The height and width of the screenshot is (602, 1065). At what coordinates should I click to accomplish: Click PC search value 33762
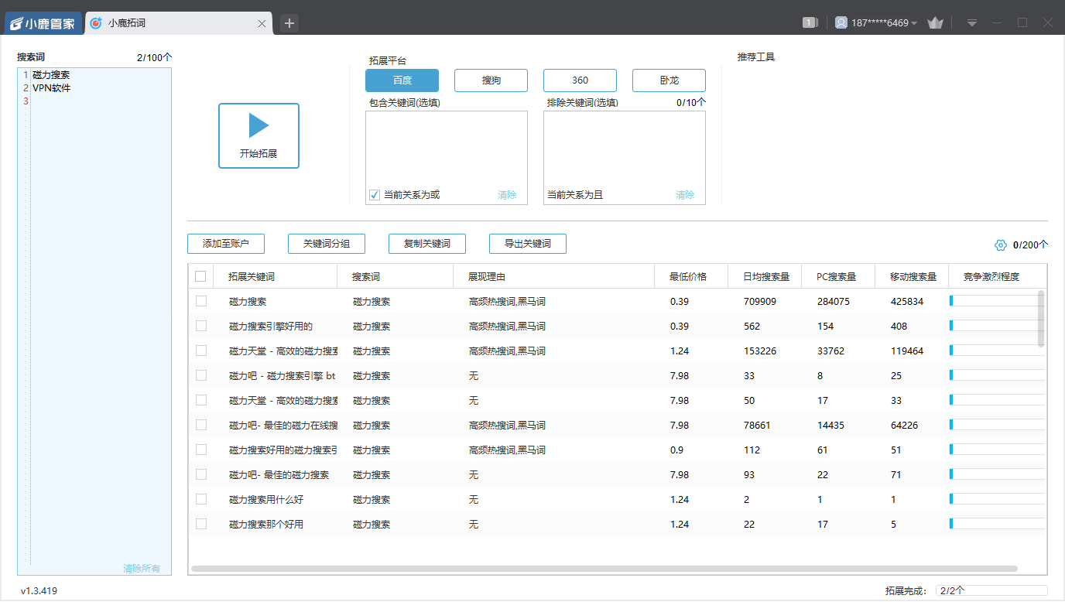831,351
